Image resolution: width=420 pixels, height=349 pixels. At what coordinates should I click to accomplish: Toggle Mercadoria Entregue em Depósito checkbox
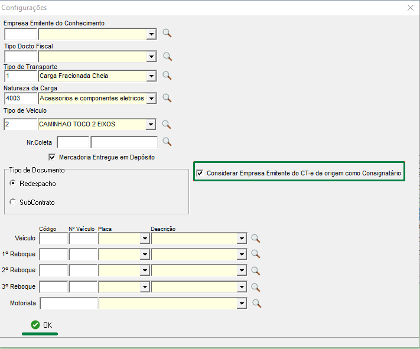pyautogui.click(x=53, y=157)
